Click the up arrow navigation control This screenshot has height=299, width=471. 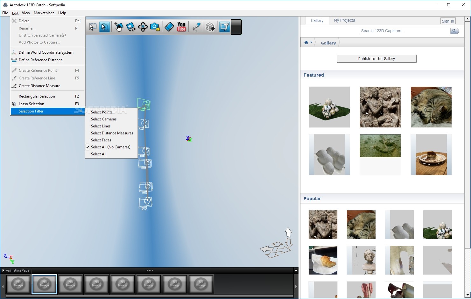pos(288,232)
